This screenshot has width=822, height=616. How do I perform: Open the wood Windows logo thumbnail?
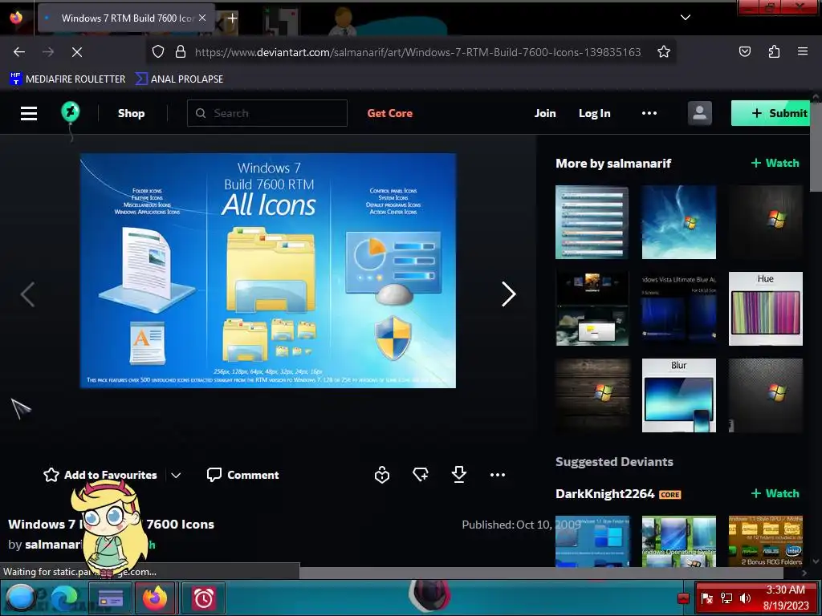592,395
